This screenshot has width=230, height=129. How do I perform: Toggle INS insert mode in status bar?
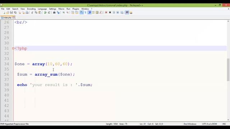coord(224,124)
